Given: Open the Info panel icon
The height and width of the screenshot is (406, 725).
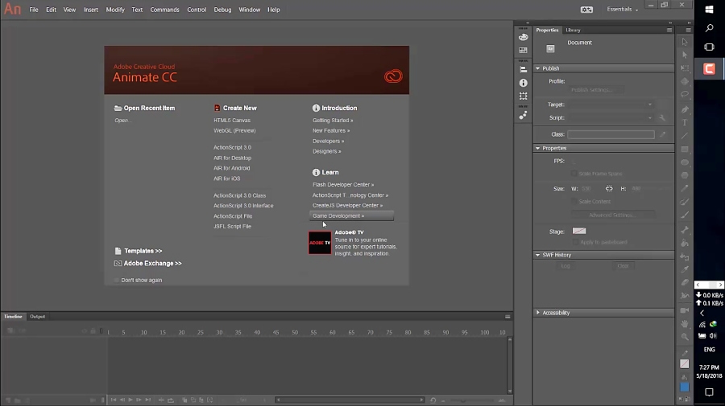Looking at the screenshot, I should [523, 83].
